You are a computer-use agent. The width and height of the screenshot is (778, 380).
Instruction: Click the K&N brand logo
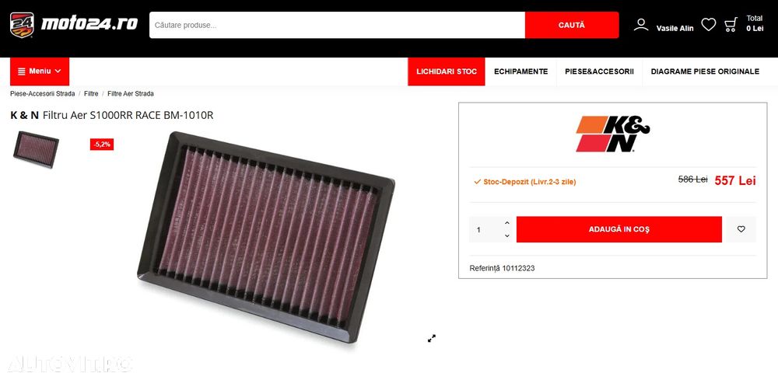(x=613, y=134)
